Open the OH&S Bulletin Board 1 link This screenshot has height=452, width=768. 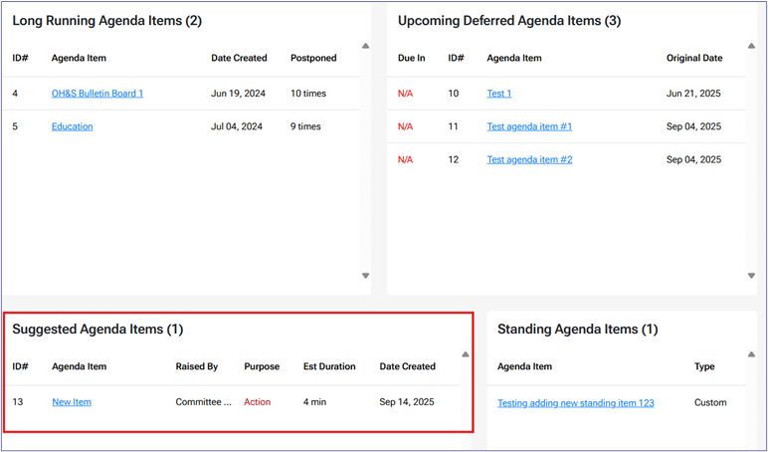[97, 94]
